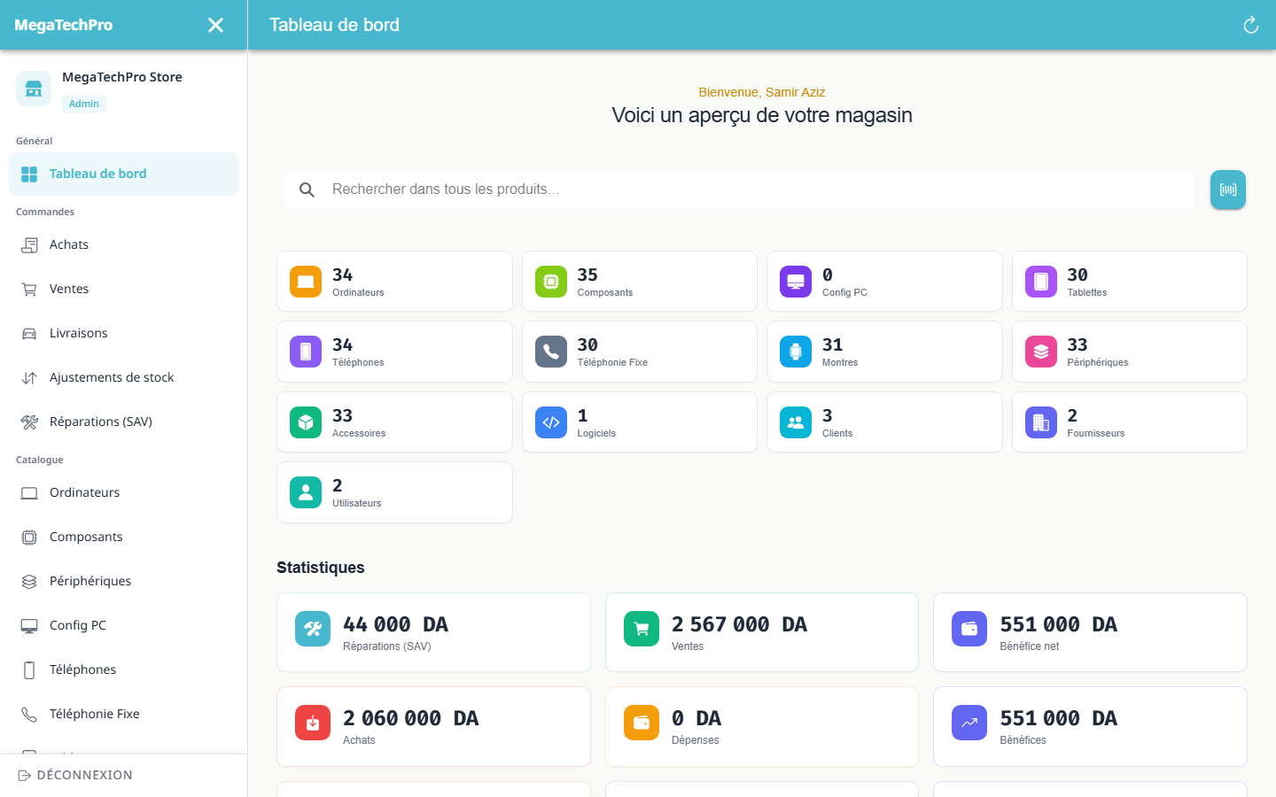Screen dimensions: 1276x797
Task: Open Config PC catalogue menu item
Action: pos(123,625)
